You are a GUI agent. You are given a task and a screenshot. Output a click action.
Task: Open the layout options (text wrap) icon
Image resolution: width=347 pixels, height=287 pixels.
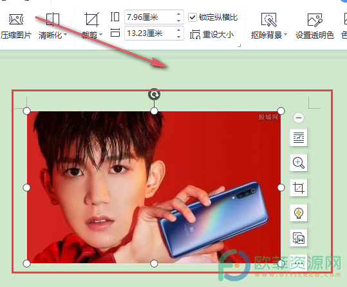pyautogui.click(x=299, y=138)
